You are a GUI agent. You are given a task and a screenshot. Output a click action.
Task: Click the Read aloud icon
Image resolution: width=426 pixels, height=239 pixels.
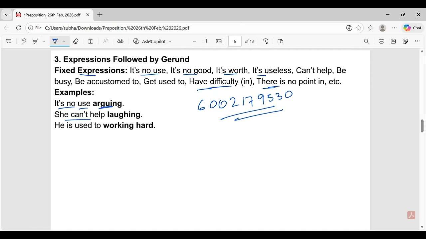click(106, 41)
